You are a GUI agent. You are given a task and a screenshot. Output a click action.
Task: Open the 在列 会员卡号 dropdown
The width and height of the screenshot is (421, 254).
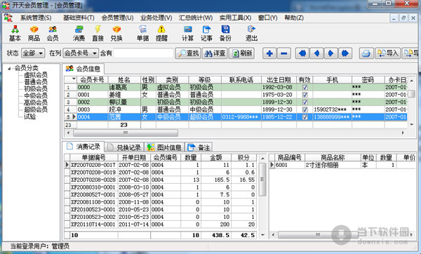click(81, 53)
